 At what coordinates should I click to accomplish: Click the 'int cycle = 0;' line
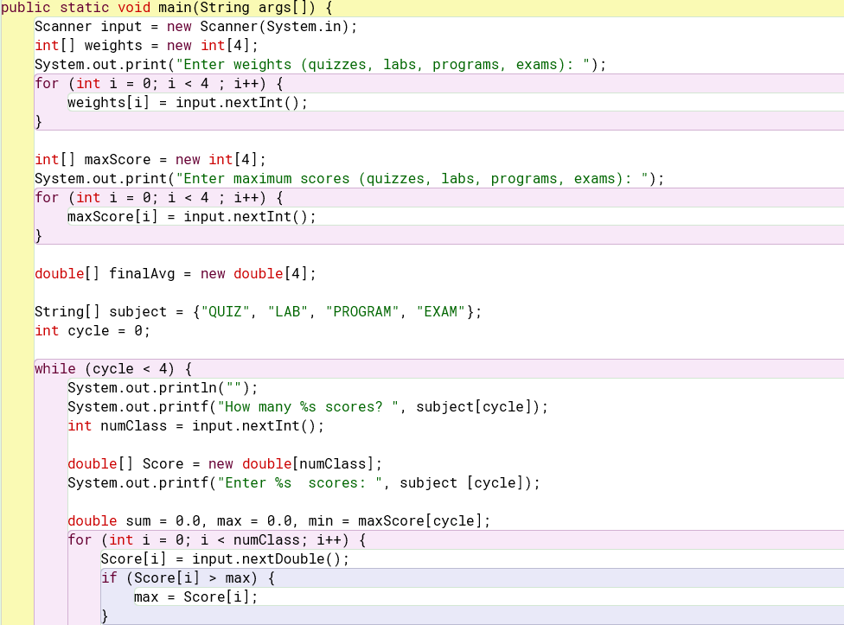93,331
